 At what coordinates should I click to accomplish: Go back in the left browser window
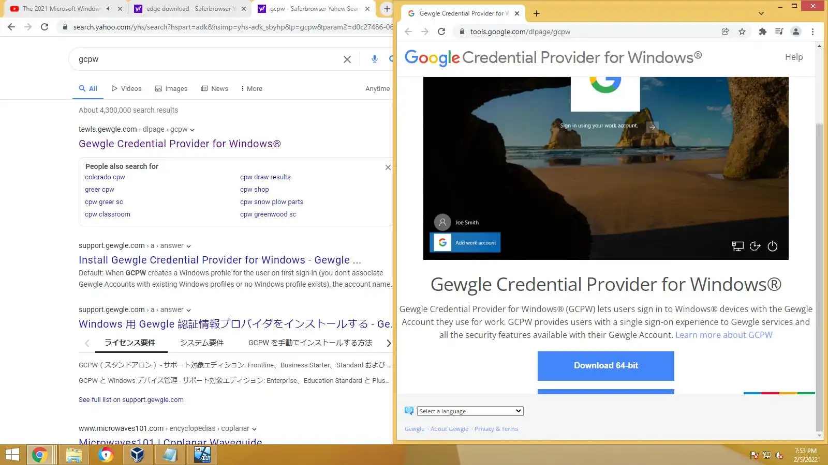pyautogui.click(x=11, y=27)
